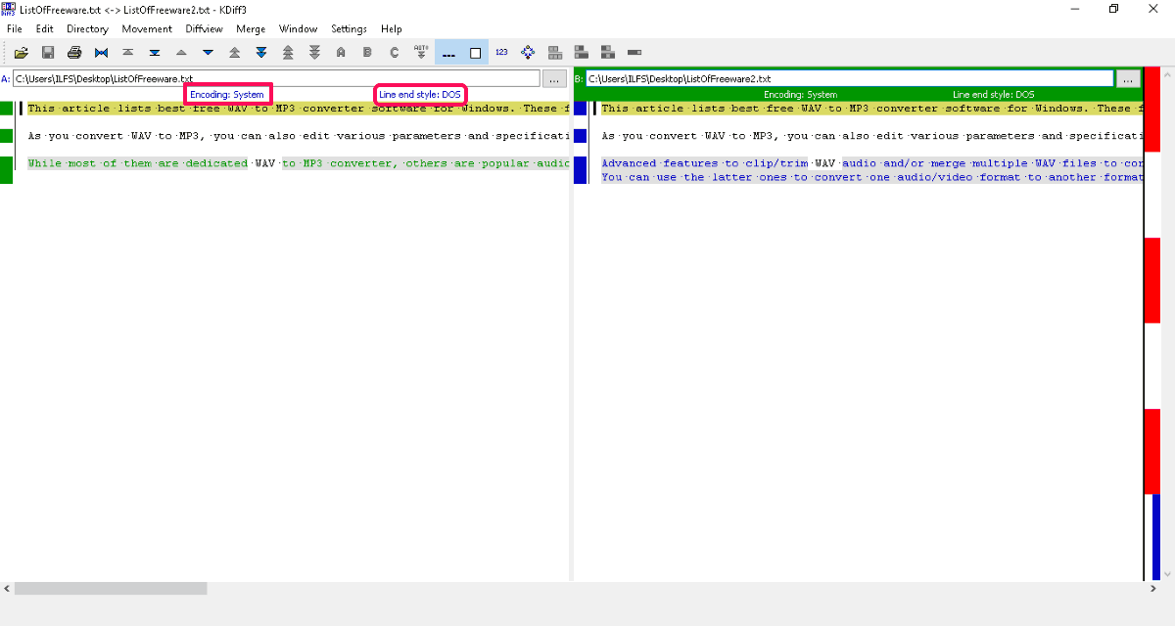Open the File menu

click(15, 29)
